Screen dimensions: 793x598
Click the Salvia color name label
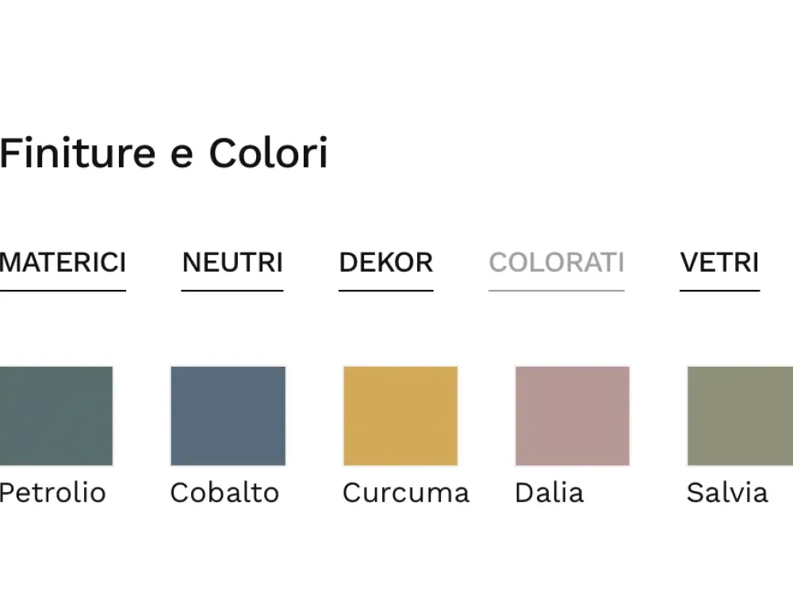[727, 493]
